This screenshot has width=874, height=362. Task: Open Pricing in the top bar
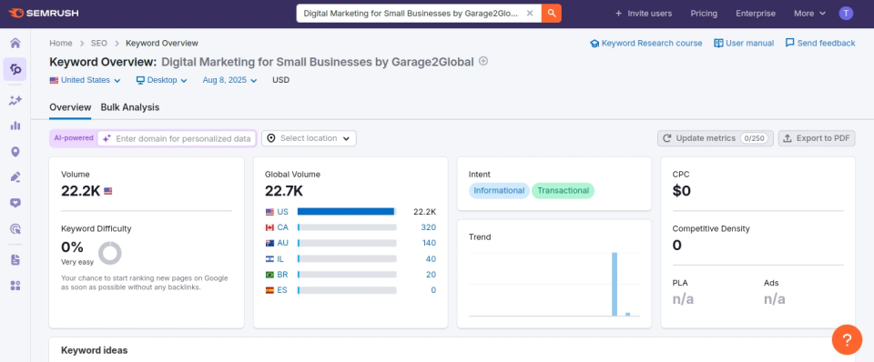(x=704, y=14)
